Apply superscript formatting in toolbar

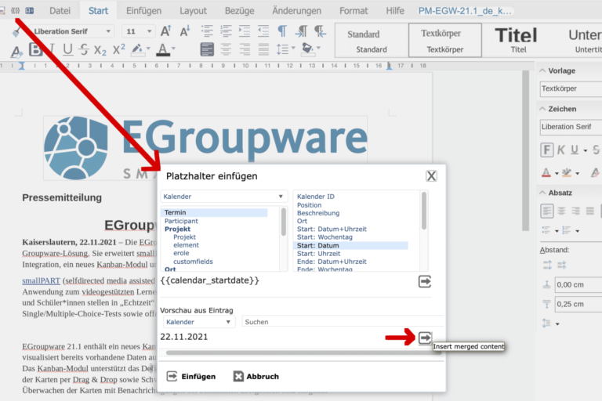(x=118, y=49)
